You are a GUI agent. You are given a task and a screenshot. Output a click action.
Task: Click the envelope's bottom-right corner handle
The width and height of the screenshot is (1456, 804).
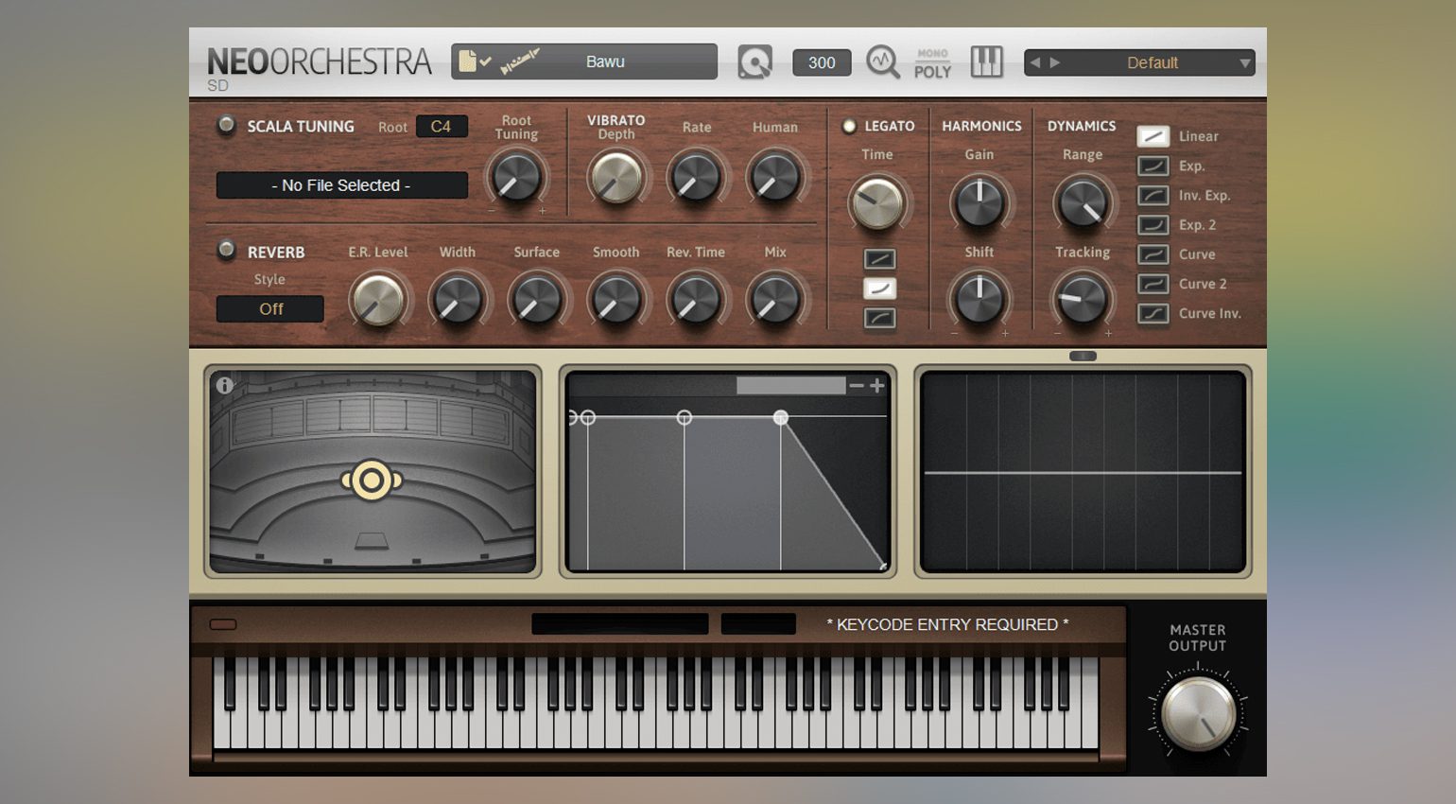click(x=884, y=567)
